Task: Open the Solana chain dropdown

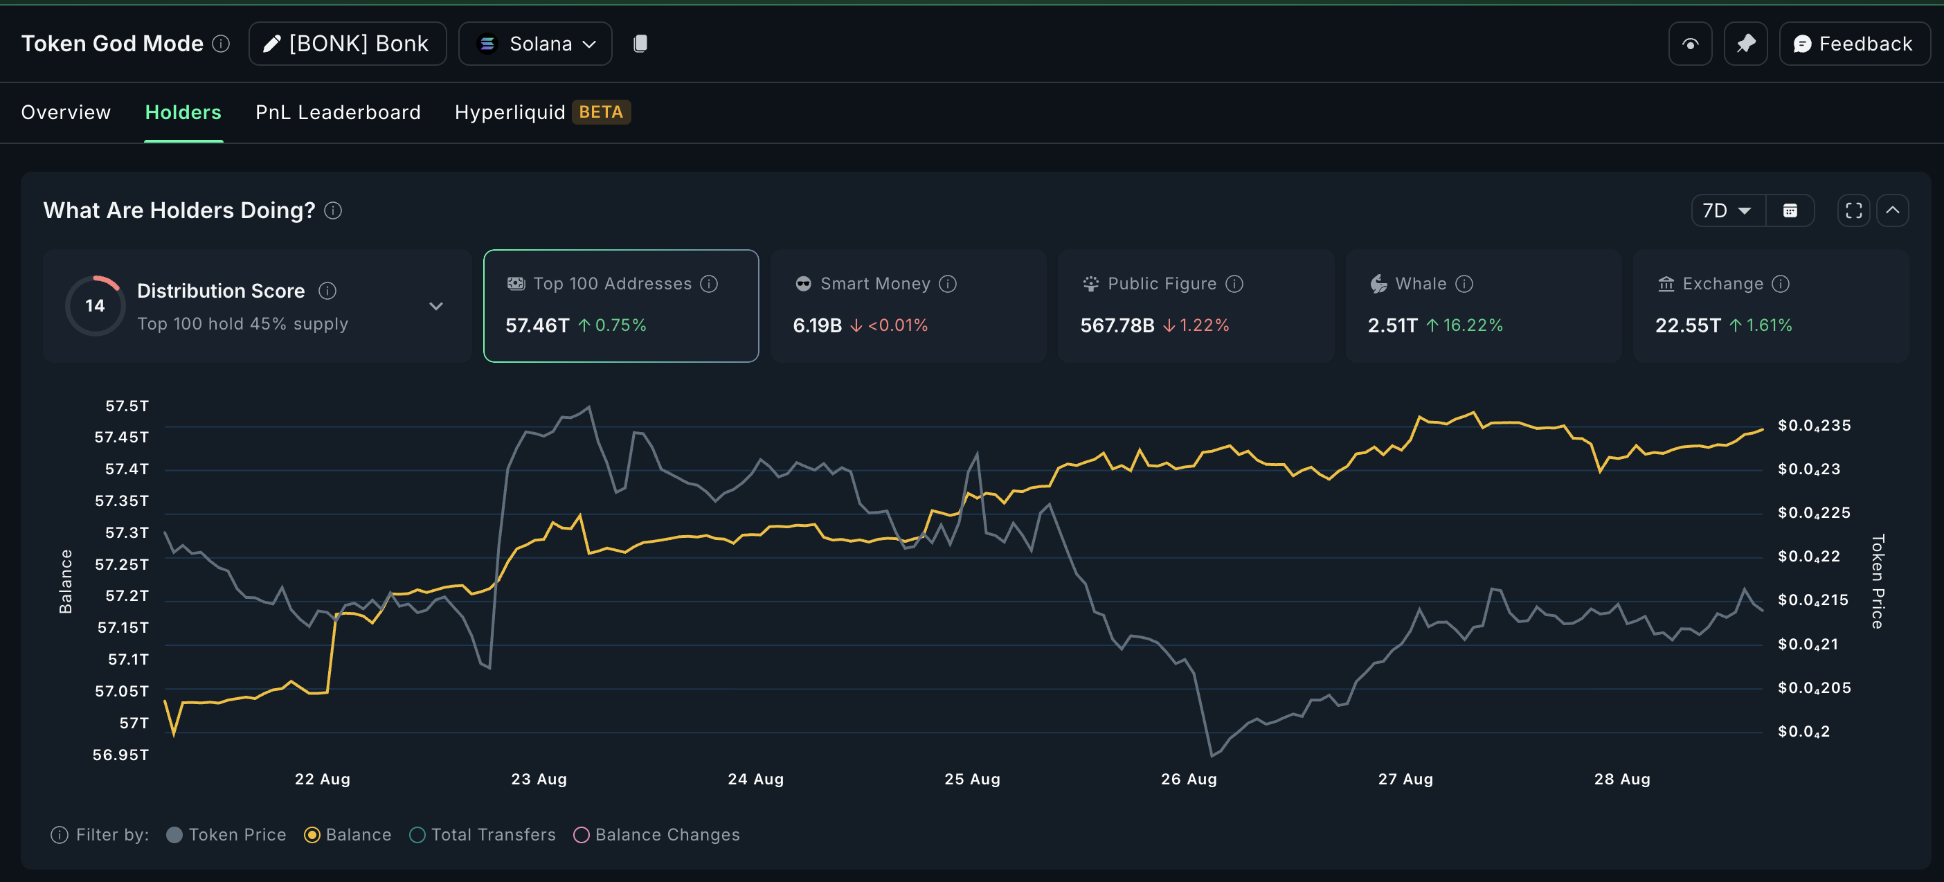Action: (535, 44)
